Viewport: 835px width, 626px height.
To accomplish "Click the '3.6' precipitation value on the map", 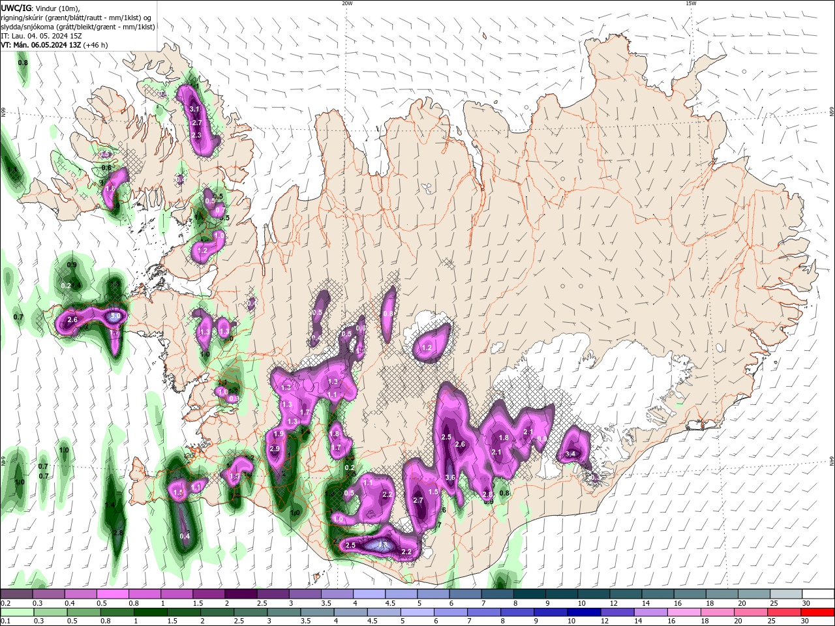I will [x=450, y=477].
